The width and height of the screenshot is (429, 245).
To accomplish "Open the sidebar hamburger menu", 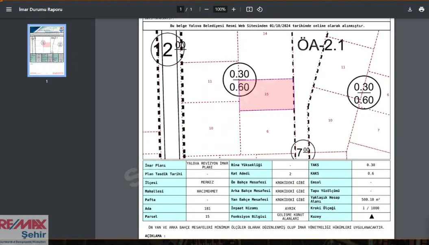I will [x=9, y=9].
